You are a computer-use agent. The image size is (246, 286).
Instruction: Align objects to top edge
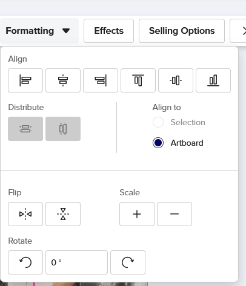[138, 80]
